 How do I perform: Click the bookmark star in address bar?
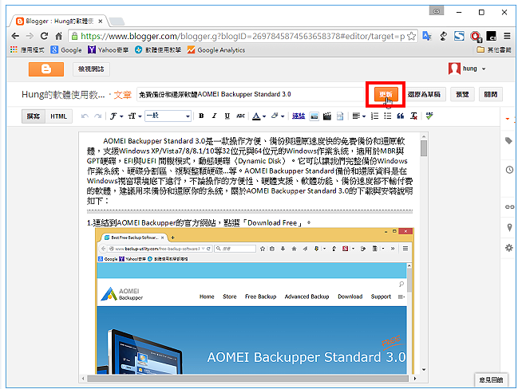pos(411,36)
